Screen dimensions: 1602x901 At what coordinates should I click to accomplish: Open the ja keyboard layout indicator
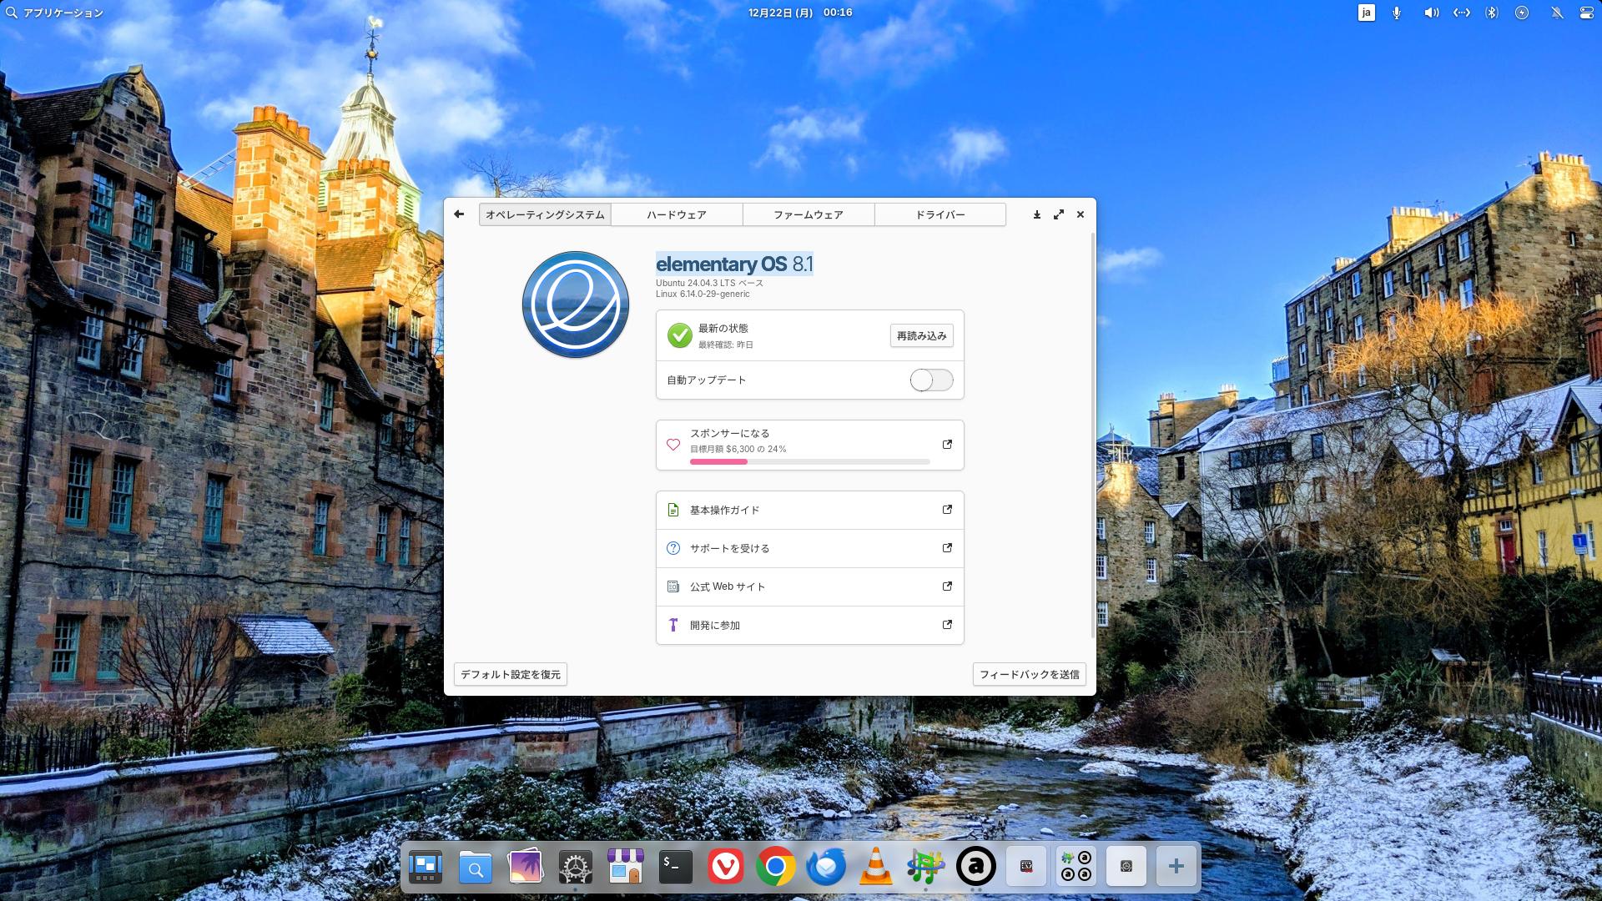click(x=1366, y=13)
